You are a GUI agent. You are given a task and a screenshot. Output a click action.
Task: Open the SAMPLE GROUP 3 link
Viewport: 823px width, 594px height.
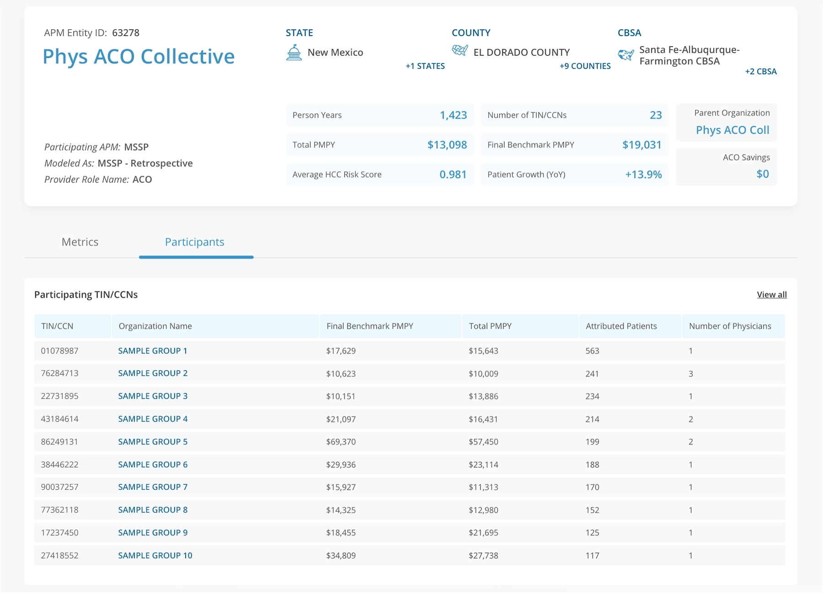(x=153, y=396)
